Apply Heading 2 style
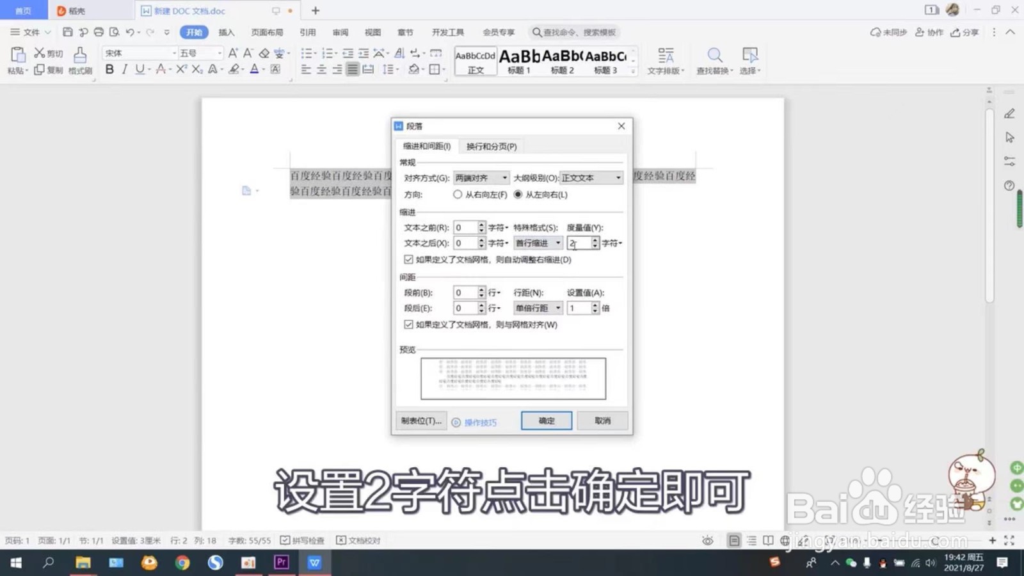The width and height of the screenshot is (1024, 576). [x=562, y=61]
